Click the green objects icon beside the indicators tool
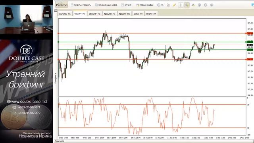 [193, 5]
